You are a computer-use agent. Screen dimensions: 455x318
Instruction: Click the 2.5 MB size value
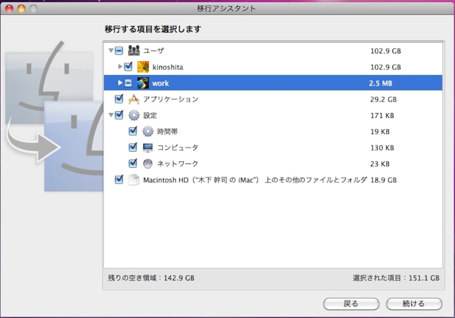point(380,83)
